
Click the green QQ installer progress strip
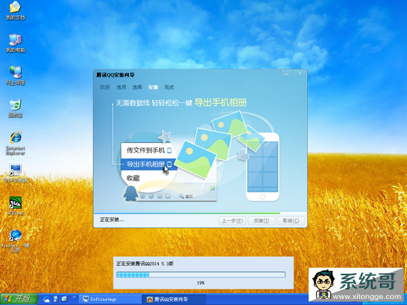coord(187,213)
